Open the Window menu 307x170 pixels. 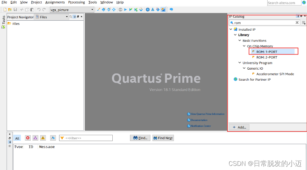tap(106, 2)
